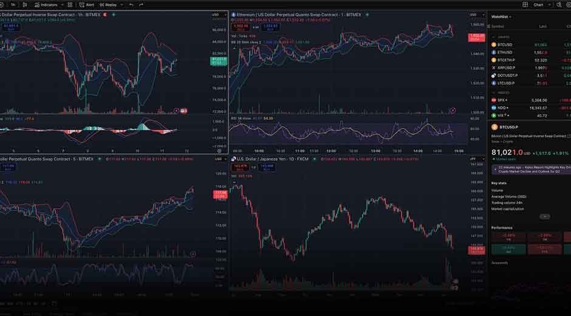
Task: Redo the last chart action
Action: click(x=141, y=5)
